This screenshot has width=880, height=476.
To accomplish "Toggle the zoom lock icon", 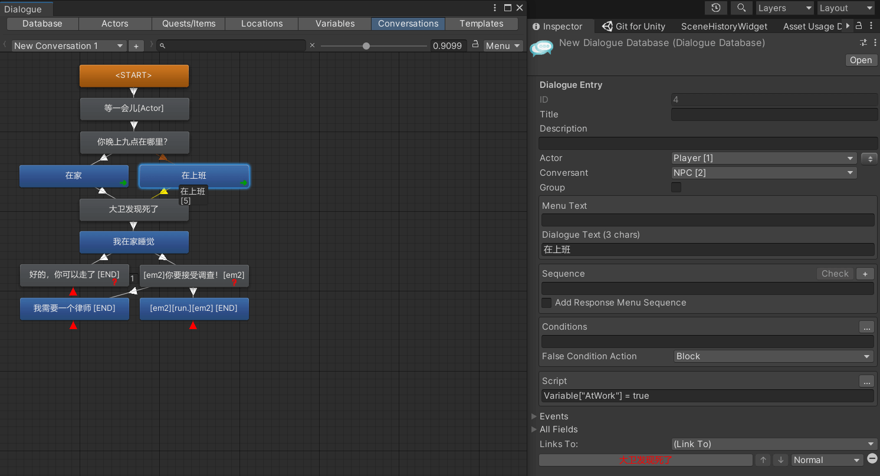I will click(475, 45).
